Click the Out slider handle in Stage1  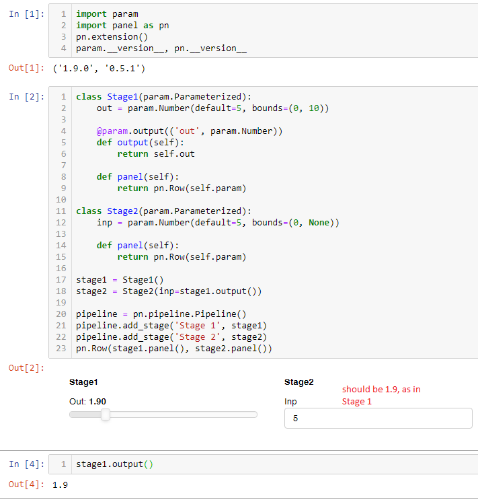[x=106, y=415]
